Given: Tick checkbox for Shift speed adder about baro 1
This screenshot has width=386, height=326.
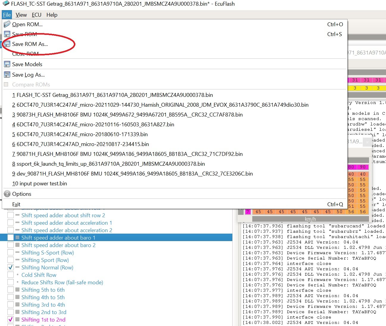Looking at the screenshot, I should (10, 237).
